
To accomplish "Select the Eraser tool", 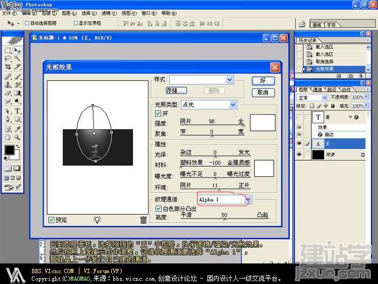I will 8,93.
